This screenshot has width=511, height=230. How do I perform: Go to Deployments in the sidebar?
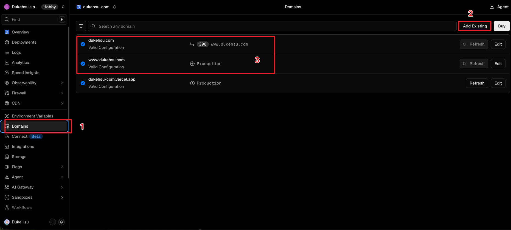[x=34, y=42]
